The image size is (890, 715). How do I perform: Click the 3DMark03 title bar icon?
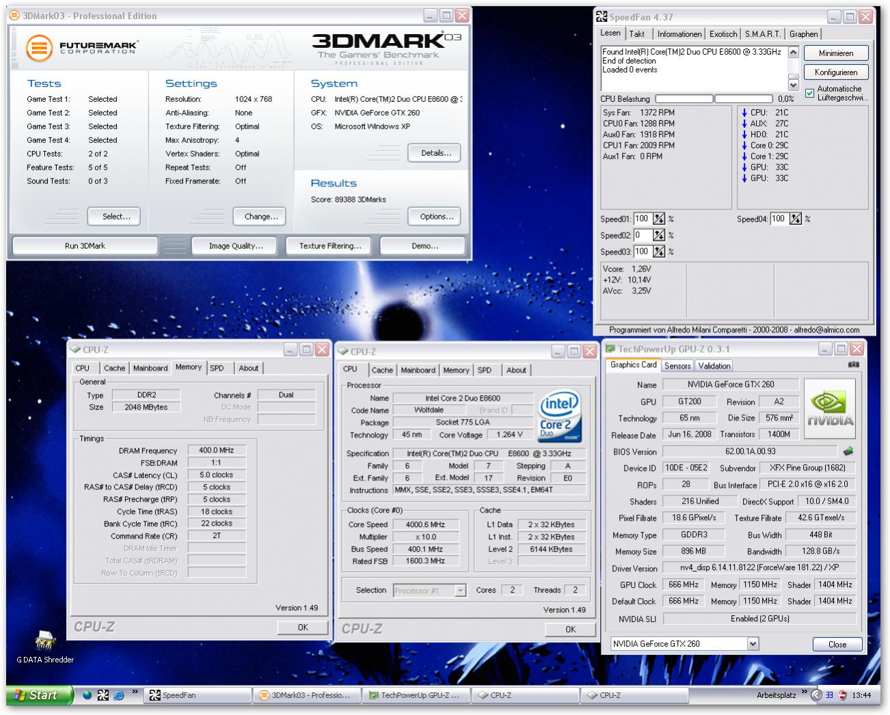14,16
